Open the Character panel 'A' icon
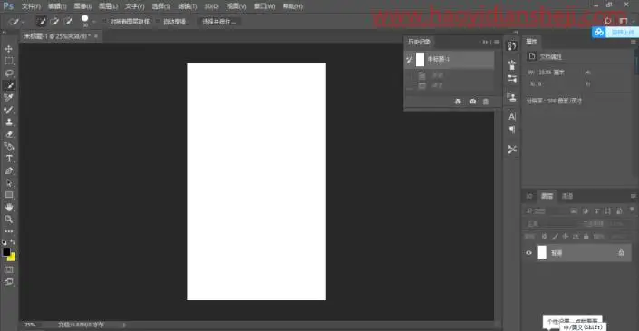The height and width of the screenshot is (331, 639). [x=512, y=117]
